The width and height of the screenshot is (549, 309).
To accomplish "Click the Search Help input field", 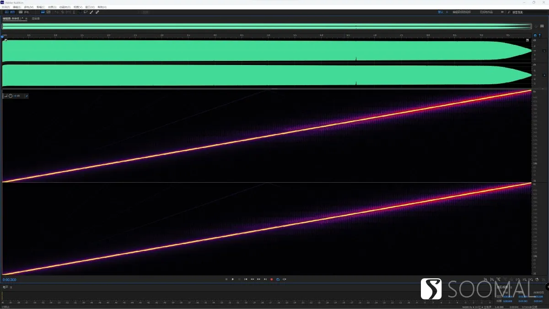I will tap(526, 12).
